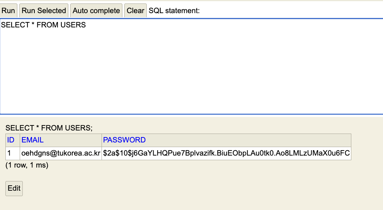The width and height of the screenshot is (383, 210).
Task: Click the FROM keyword in the editor
Action: 47,25
